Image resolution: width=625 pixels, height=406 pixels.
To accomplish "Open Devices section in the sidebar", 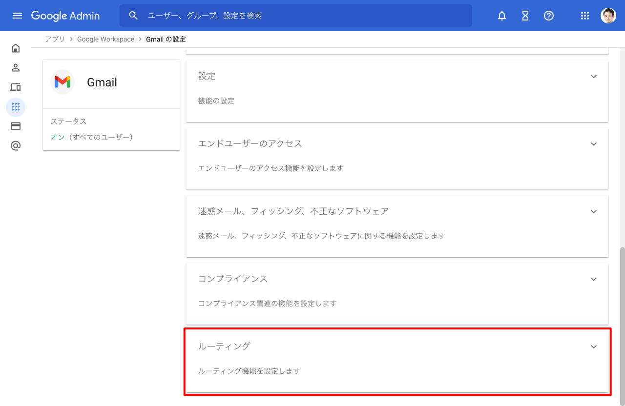I will (16, 87).
